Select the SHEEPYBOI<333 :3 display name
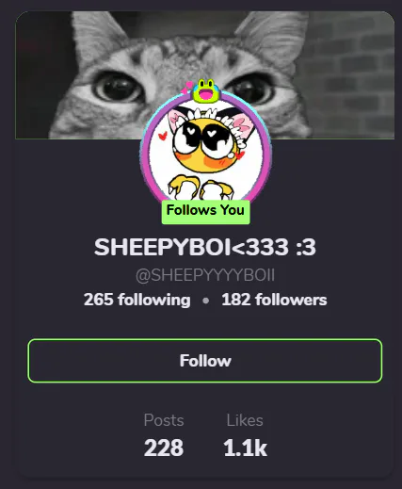This screenshot has height=489, width=402. pyautogui.click(x=205, y=247)
